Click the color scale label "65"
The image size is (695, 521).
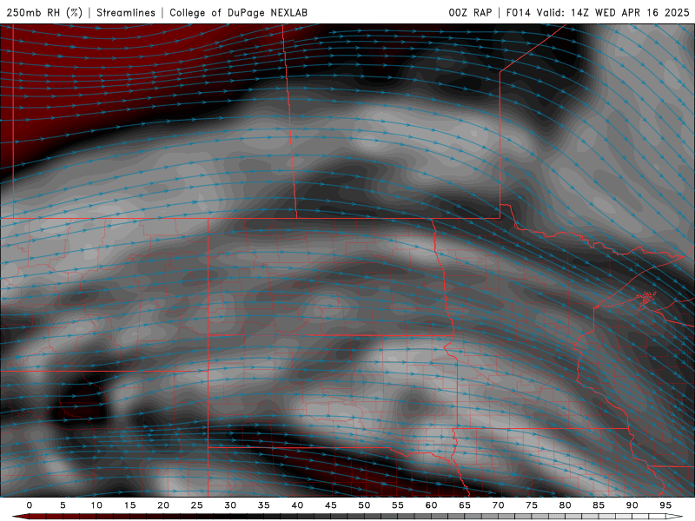[x=465, y=505]
